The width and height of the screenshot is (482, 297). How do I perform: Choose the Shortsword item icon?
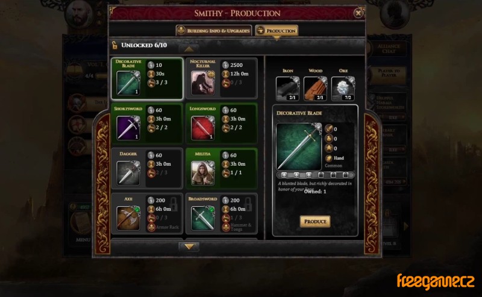[128, 128]
